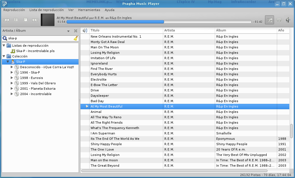Clear search with broom icon
This screenshot has height=178, width=295.
pyautogui.click(x=76, y=38)
